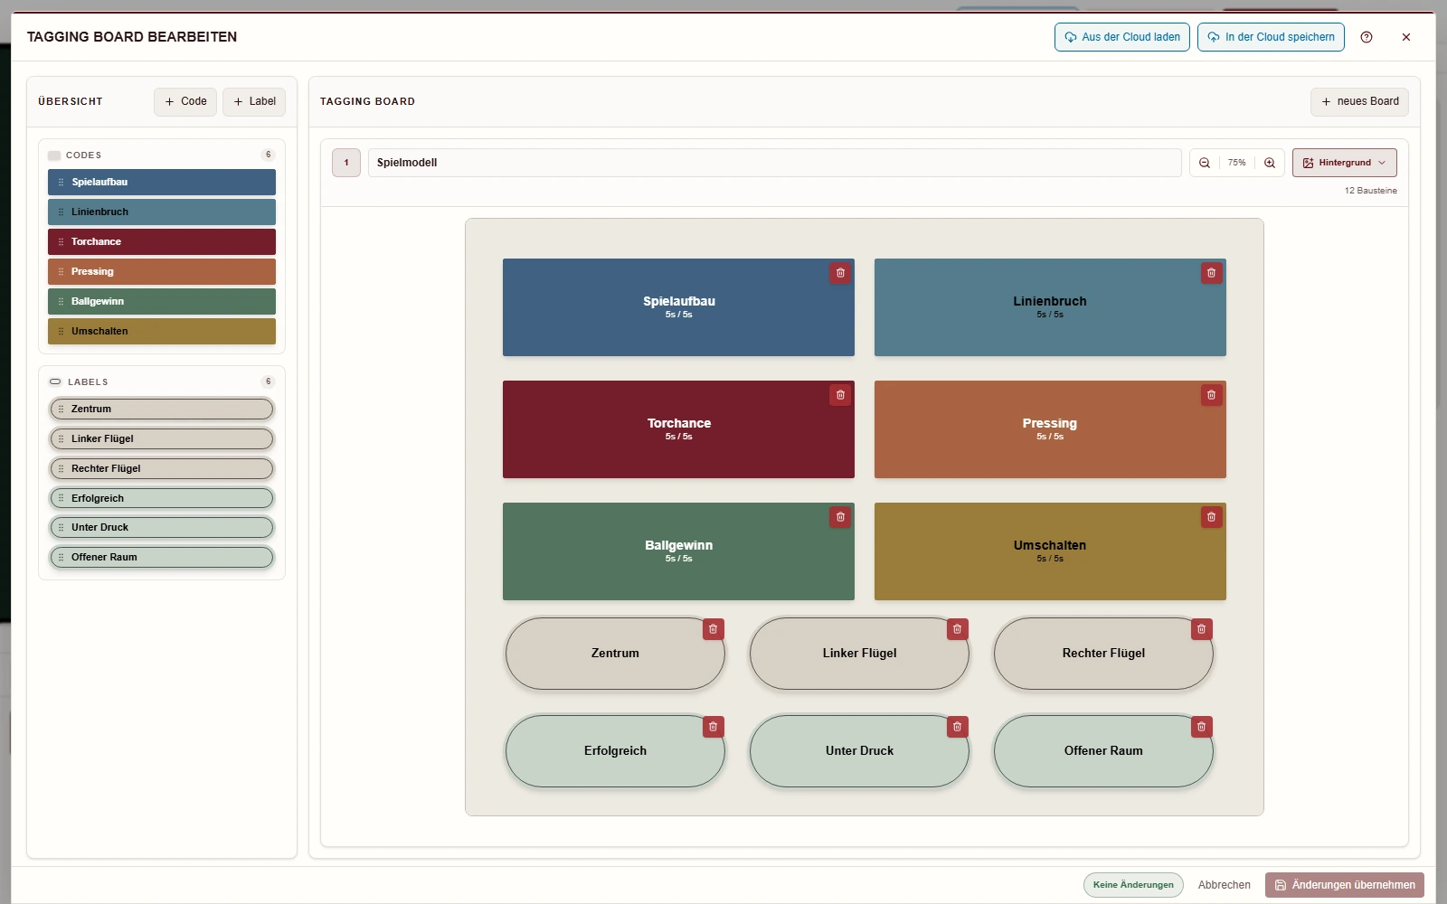Select the Torchance code in overview list

[162, 241]
